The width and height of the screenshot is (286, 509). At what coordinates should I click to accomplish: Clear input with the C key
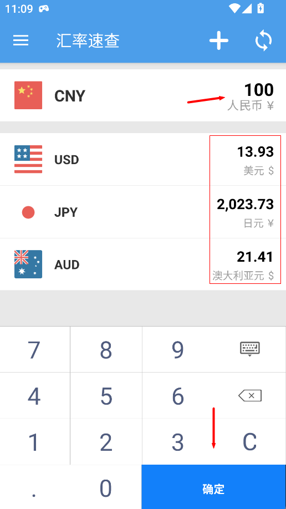pos(249,442)
